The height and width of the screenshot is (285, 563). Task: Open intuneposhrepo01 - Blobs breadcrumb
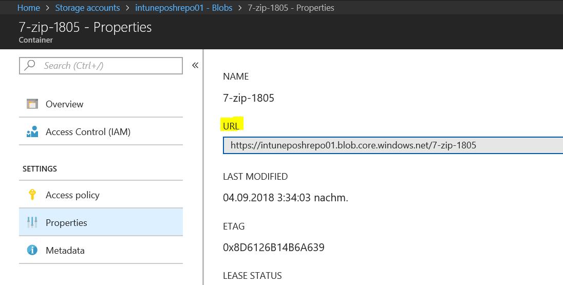pos(184,8)
